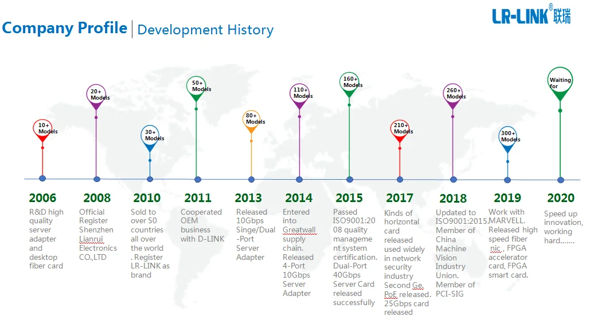Click the timeline dot above 2011
The height and width of the screenshot is (332, 598).
pos(198,179)
